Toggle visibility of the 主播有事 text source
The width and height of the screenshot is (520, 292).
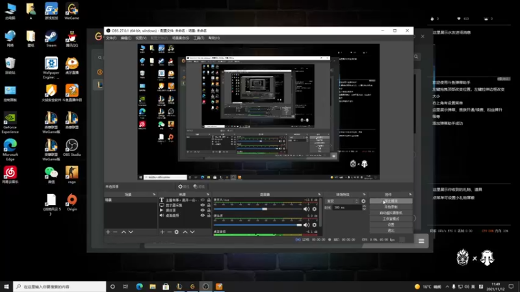click(202, 200)
